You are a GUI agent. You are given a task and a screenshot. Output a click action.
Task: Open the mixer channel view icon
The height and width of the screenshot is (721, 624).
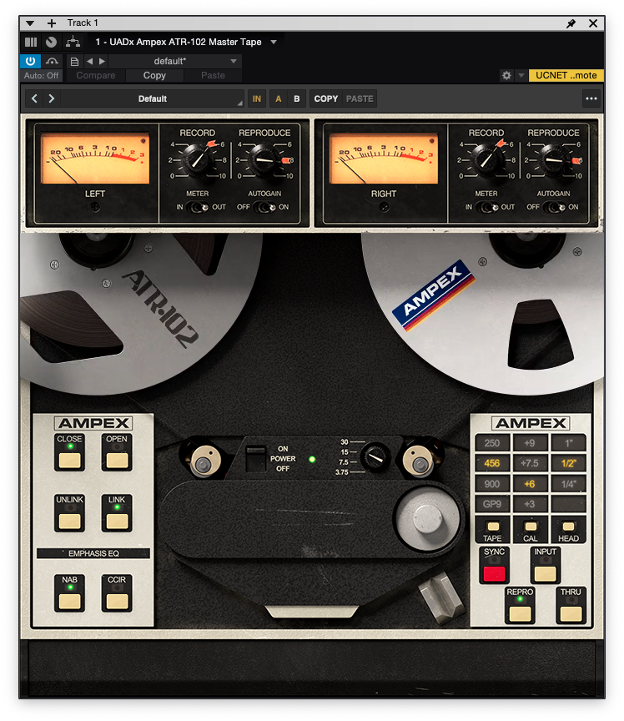click(31, 43)
